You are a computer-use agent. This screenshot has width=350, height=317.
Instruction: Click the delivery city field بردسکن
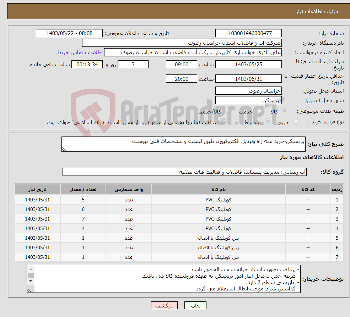click(x=248, y=100)
